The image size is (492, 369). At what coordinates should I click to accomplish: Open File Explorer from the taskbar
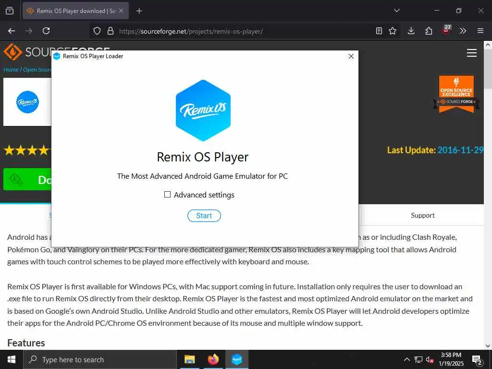[x=189, y=359]
